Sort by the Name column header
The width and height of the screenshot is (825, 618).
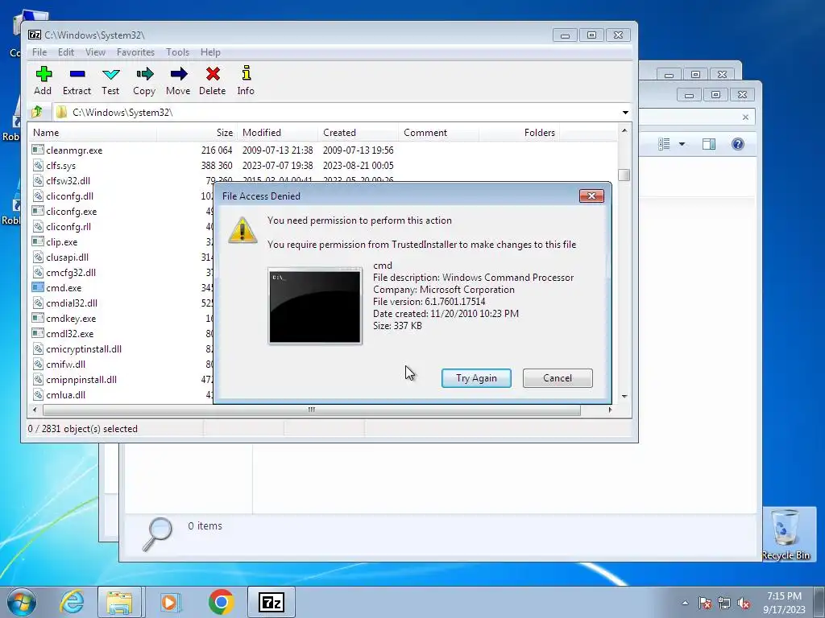click(x=93, y=133)
